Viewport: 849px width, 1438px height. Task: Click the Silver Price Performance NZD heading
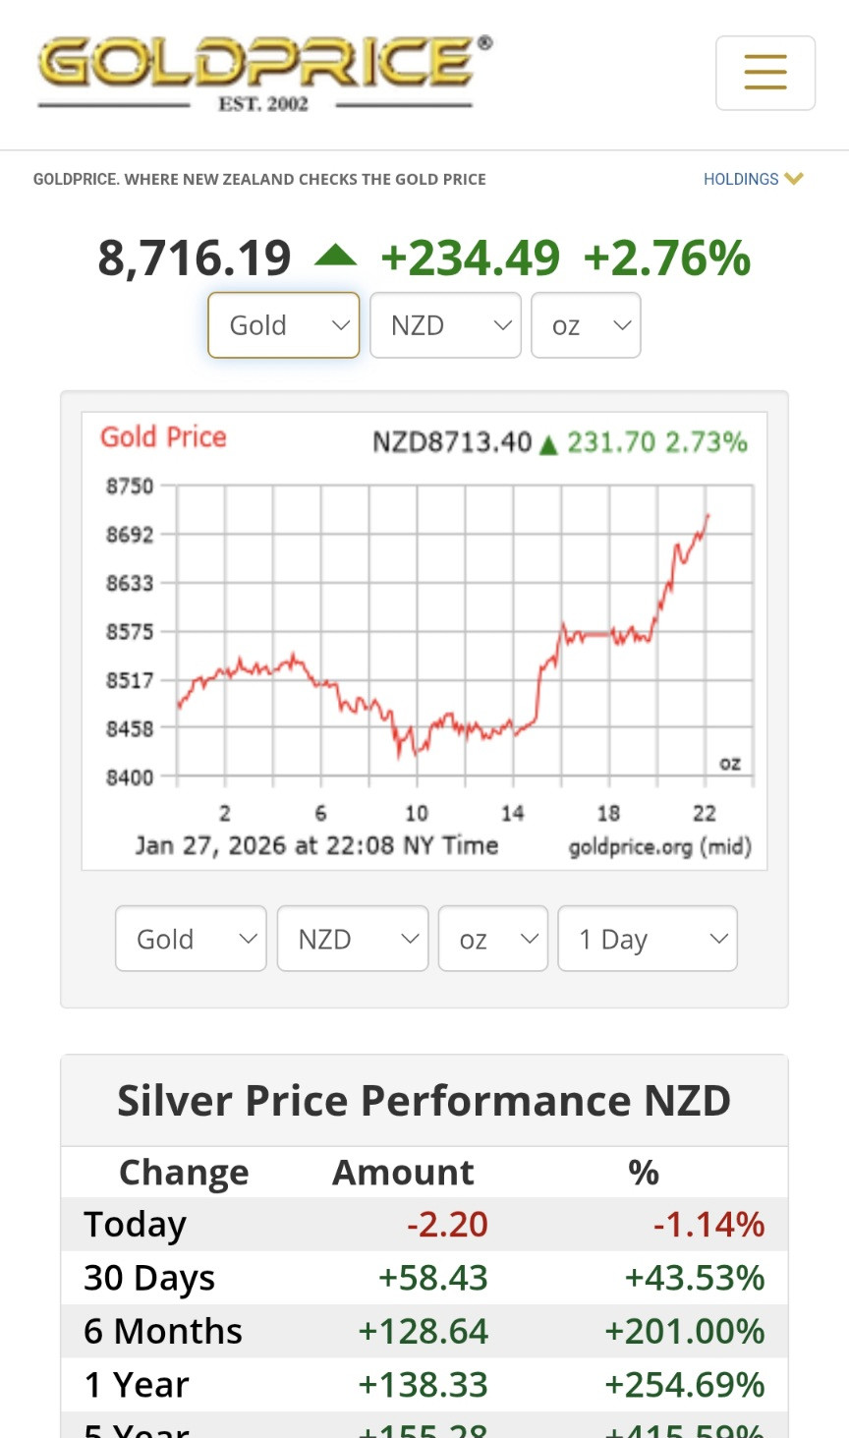coord(424,1100)
